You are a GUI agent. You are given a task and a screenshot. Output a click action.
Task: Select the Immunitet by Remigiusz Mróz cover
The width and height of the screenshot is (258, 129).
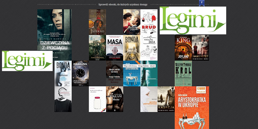point(200,48)
